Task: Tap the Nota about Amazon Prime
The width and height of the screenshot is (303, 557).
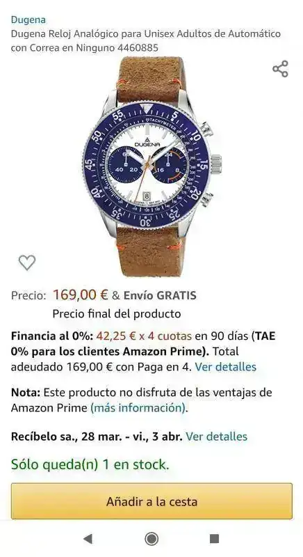Action: point(141,400)
